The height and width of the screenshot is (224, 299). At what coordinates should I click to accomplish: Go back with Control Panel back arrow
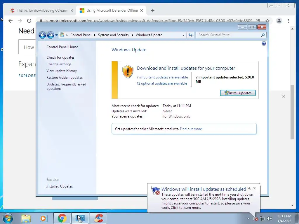(x=42, y=35)
